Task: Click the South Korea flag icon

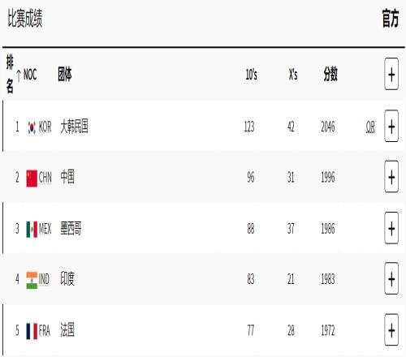Action: (32, 127)
